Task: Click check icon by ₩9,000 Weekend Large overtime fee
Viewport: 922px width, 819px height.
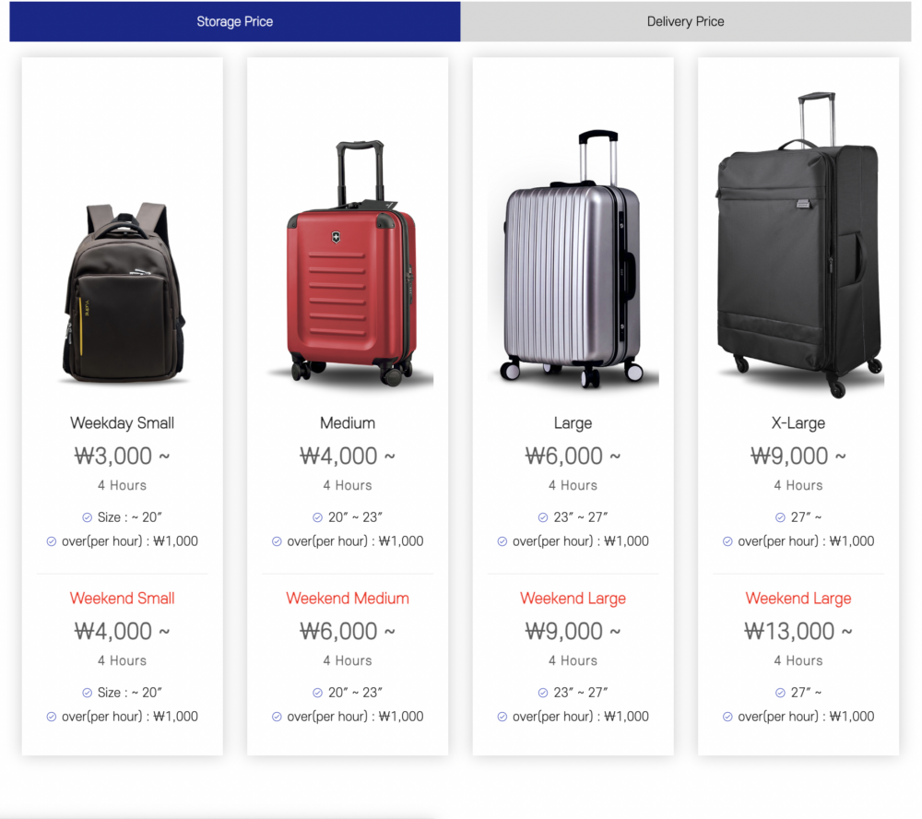Action: click(502, 717)
